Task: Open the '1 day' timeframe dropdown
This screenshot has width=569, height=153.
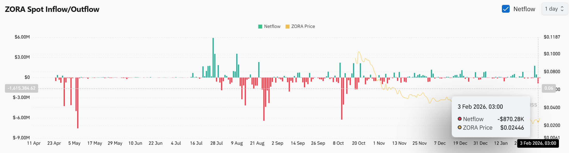Action: 554,9
